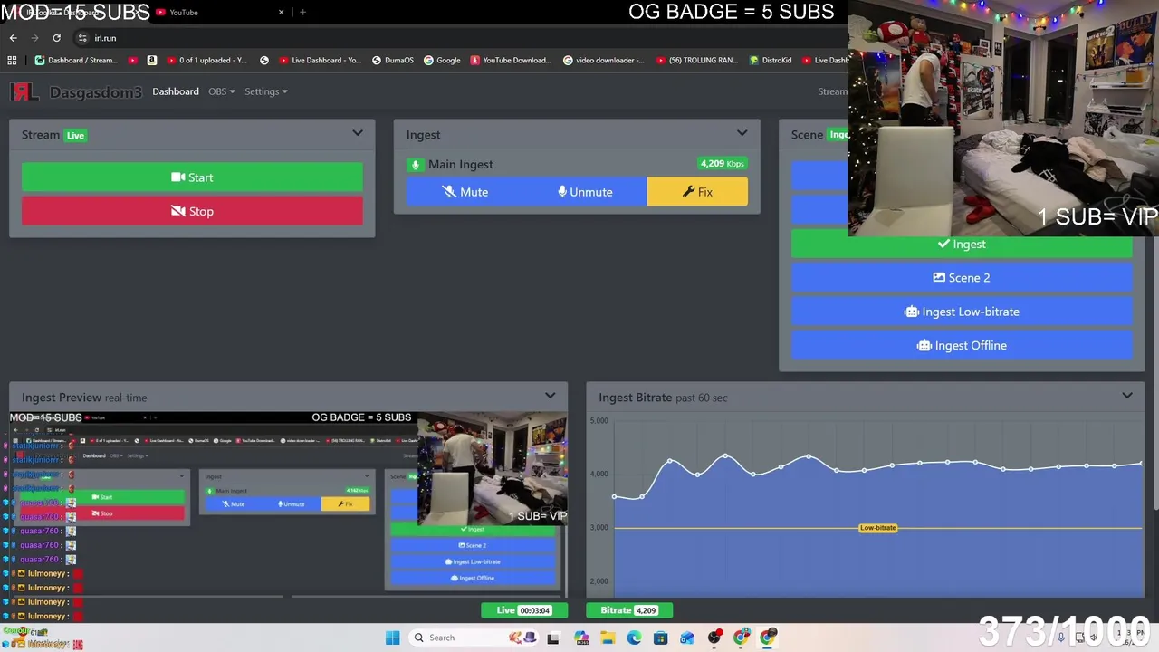This screenshot has height=652, width=1159.
Task: Open OBS Studio from the taskbar
Action: tap(714, 638)
